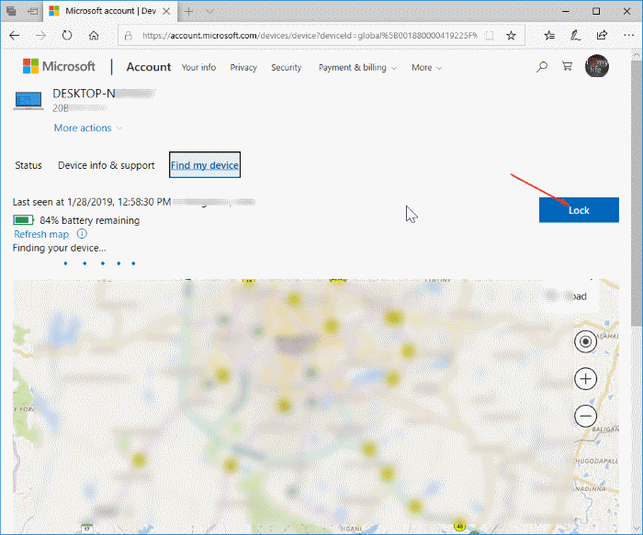Click the DESKTOP laptop device icon
This screenshot has width=643, height=535.
click(28, 101)
